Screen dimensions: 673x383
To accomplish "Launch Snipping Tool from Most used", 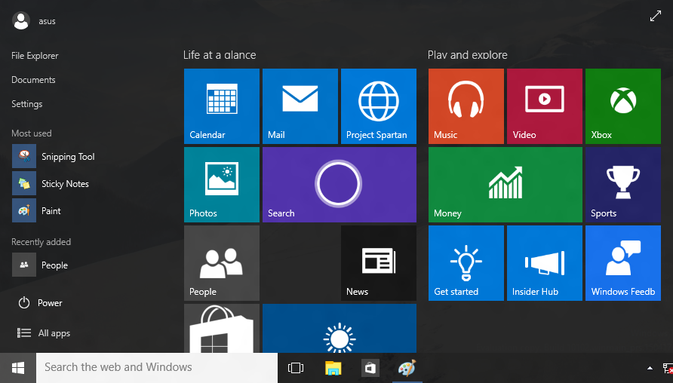I will pyautogui.click(x=54, y=157).
